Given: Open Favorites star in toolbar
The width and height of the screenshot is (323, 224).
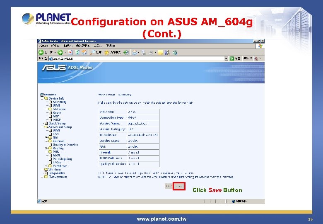Looking at the screenshot, I should [x=106, y=52].
